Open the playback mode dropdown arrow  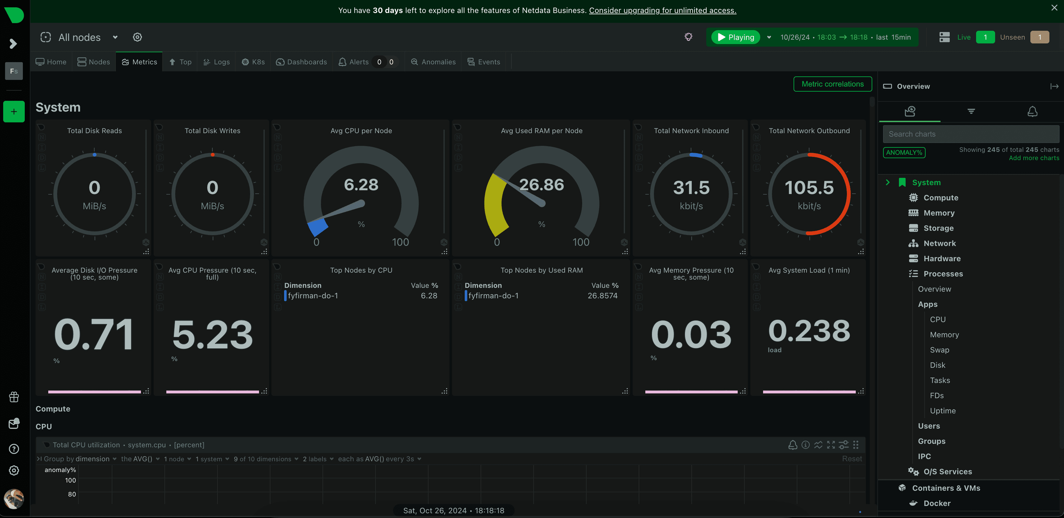769,37
